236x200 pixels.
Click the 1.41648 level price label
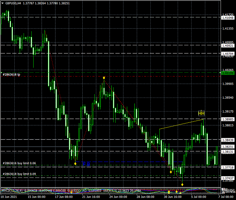tap(228, 18)
